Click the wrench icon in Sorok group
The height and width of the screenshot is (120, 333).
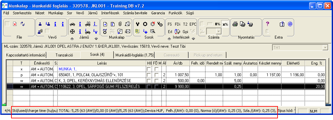coord(137,24)
